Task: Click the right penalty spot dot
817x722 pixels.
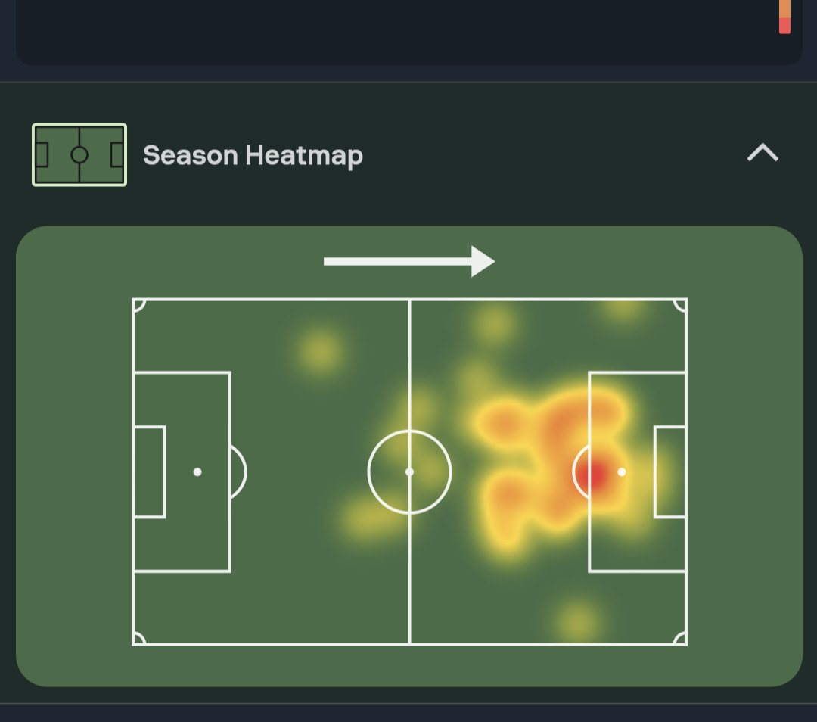Action: click(622, 471)
